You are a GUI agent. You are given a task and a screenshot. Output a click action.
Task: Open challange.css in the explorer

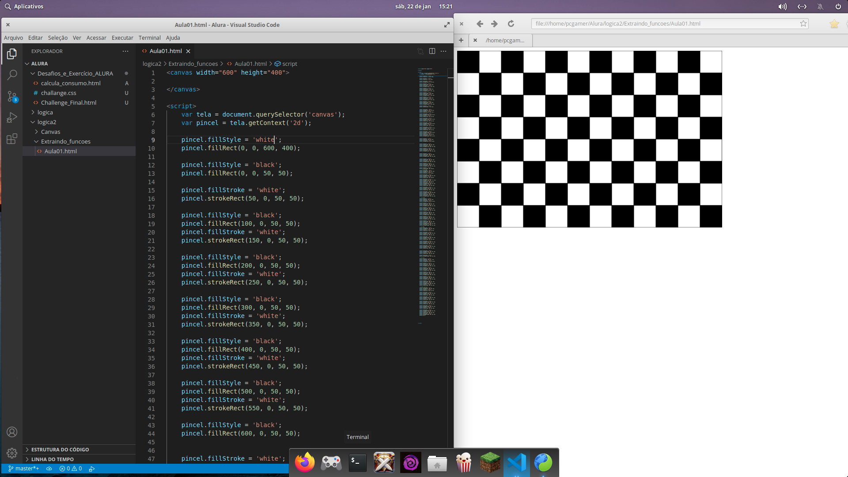pos(58,93)
